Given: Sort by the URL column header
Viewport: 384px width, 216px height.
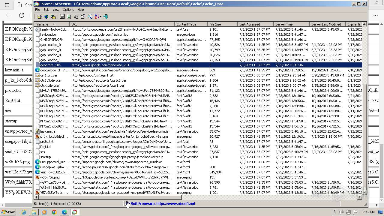Looking at the screenshot, I should click(122, 24).
